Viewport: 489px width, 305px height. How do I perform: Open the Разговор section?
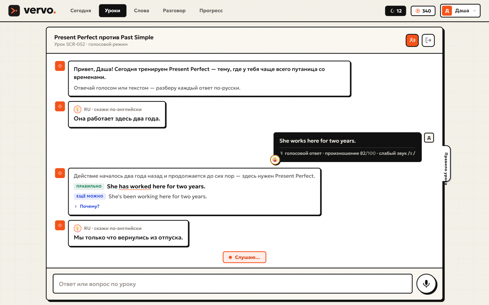pyautogui.click(x=174, y=11)
